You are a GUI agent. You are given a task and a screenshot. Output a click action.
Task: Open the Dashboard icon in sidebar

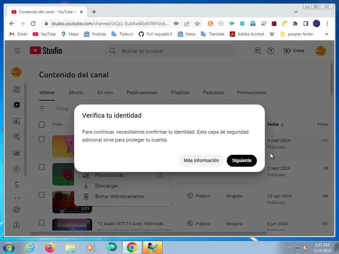point(17,89)
